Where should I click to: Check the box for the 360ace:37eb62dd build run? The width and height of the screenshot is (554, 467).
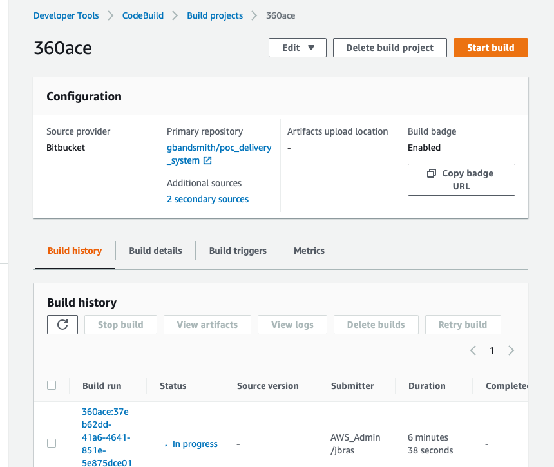click(52, 443)
